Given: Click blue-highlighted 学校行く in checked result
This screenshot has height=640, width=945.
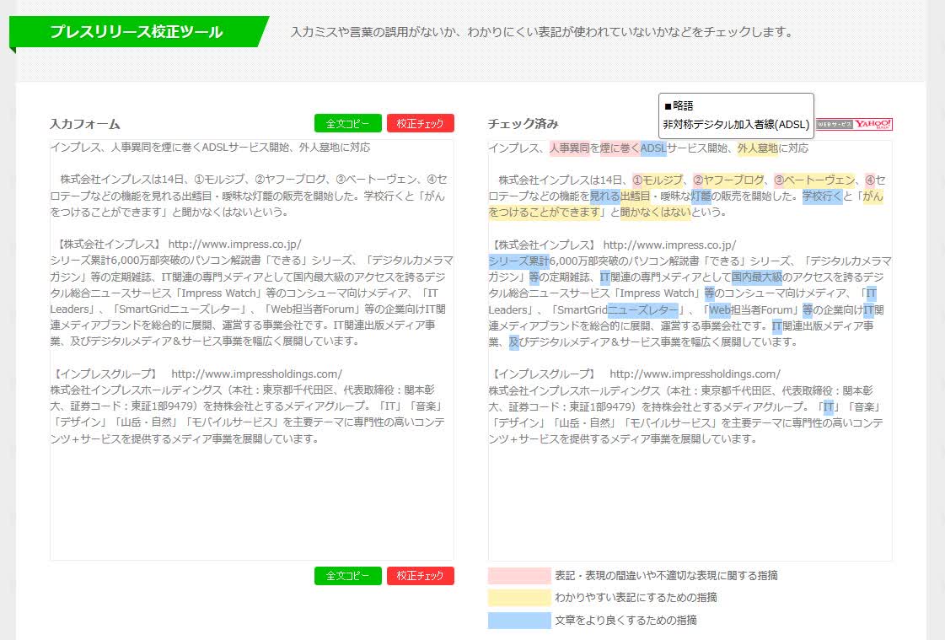Looking at the screenshot, I should pyautogui.click(x=822, y=196).
